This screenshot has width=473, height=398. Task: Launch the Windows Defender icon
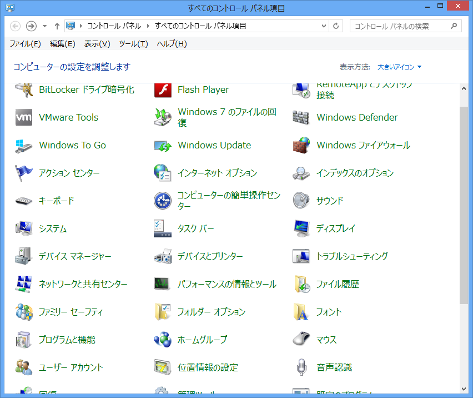point(301,117)
